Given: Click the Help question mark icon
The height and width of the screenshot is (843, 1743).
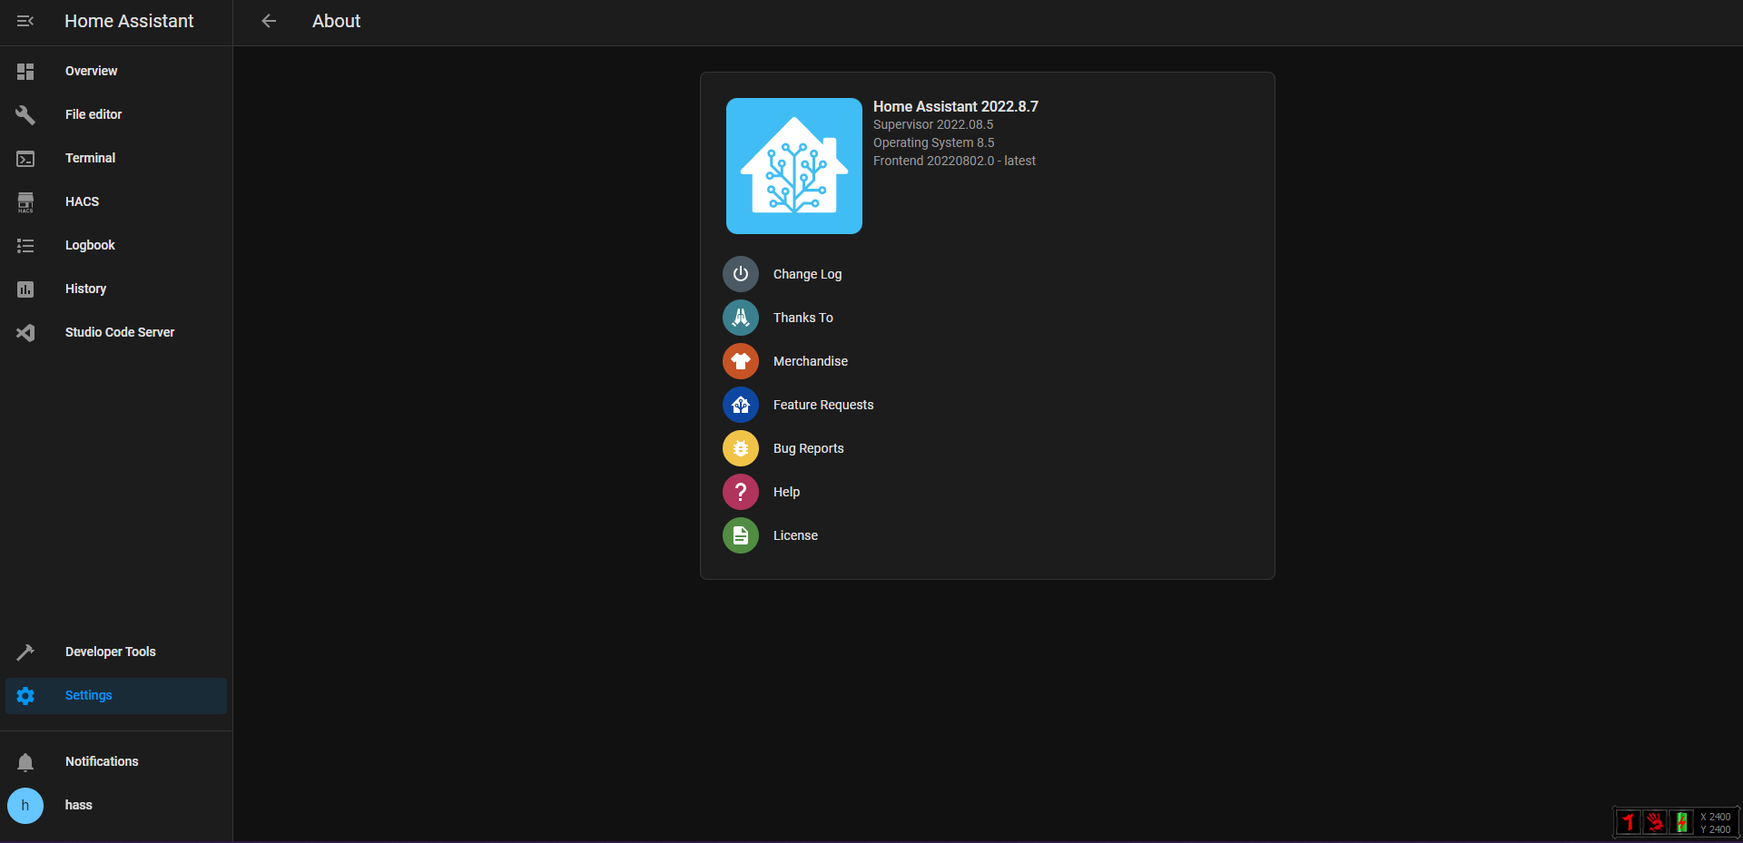Looking at the screenshot, I should click(x=741, y=492).
